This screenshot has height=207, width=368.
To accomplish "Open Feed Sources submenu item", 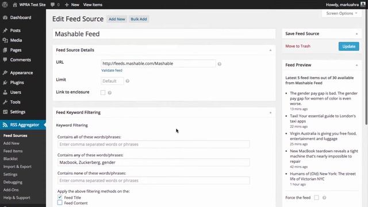I will (x=16, y=136).
